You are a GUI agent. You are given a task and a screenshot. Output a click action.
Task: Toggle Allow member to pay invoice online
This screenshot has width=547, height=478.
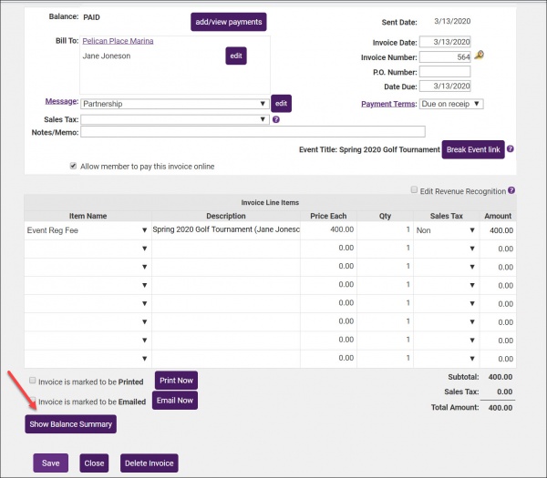[74, 166]
